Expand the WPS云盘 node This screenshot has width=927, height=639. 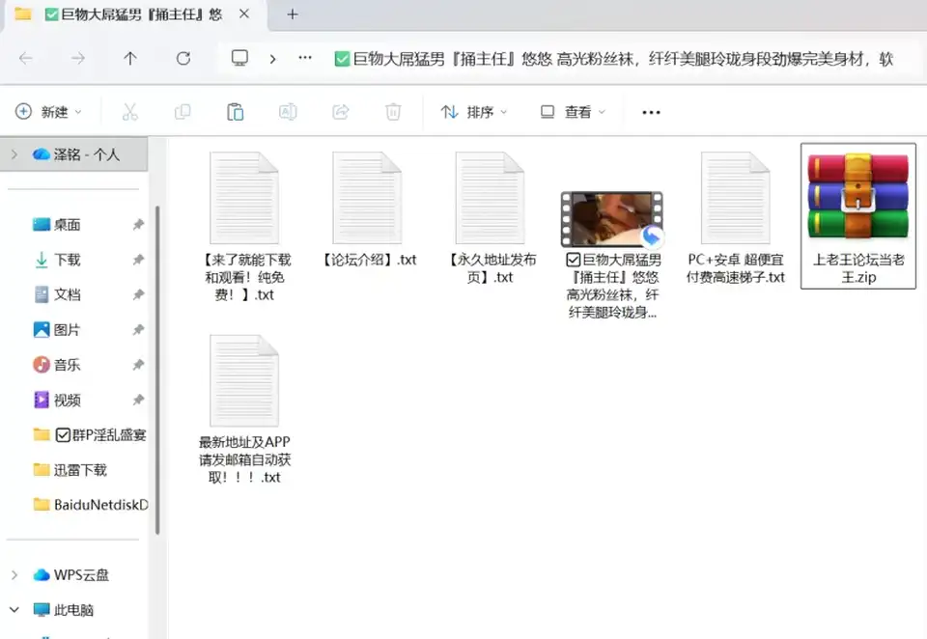(14, 575)
